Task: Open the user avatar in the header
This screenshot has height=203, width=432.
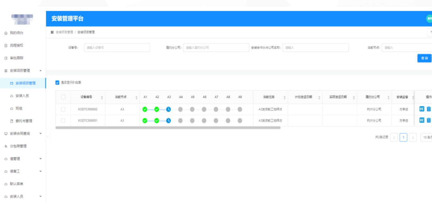Action: click(x=429, y=19)
